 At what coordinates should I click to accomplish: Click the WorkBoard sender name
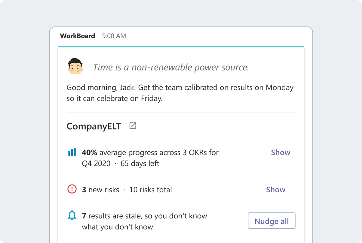[x=77, y=36]
